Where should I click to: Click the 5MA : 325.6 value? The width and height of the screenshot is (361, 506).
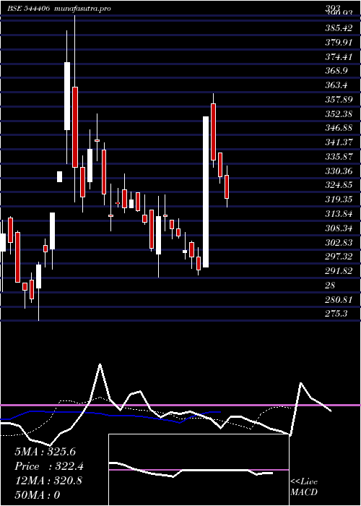coord(45,452)
